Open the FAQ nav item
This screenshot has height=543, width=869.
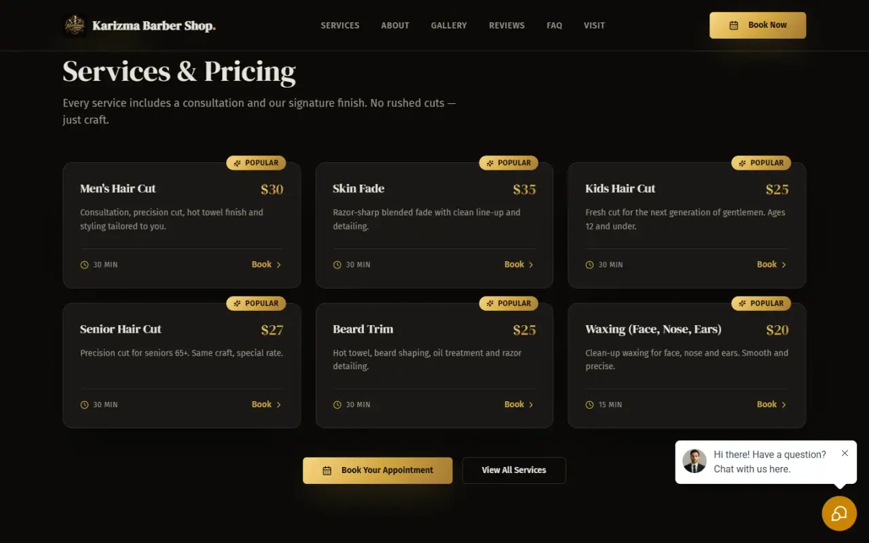(x=555, y=25)
